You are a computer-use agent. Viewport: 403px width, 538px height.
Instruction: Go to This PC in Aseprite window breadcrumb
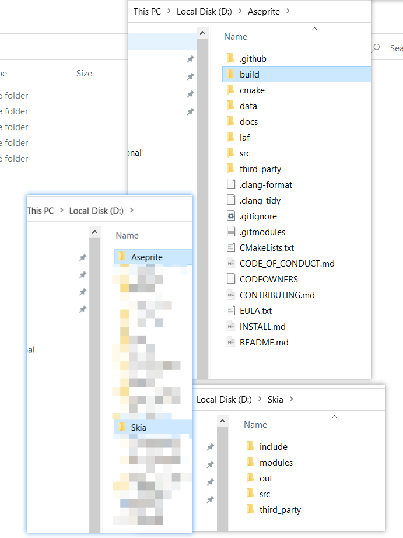[147, 11]
